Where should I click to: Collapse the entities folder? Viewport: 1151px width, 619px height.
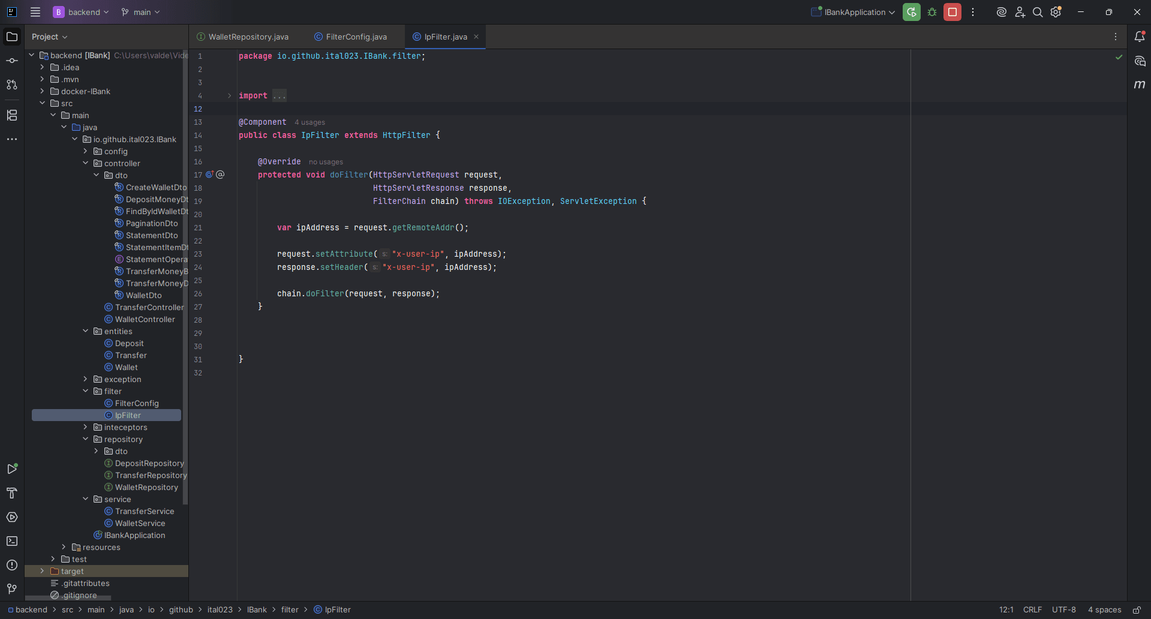coord(86,331)
